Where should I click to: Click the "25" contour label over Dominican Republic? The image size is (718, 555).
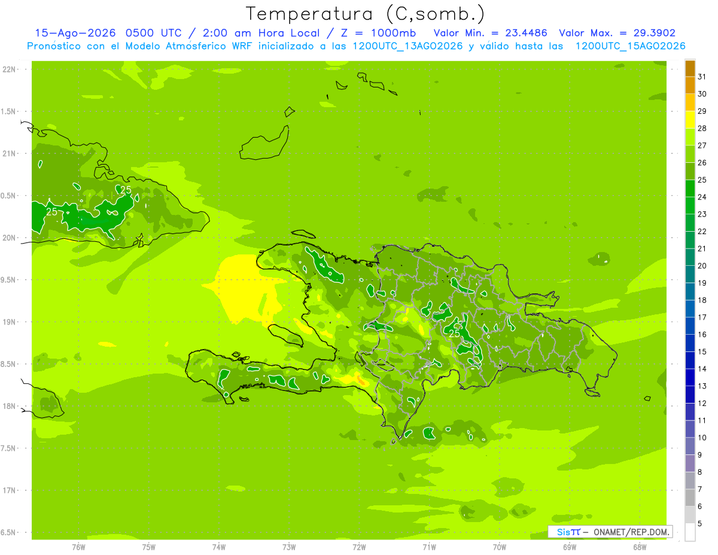(x=455, y=333)
